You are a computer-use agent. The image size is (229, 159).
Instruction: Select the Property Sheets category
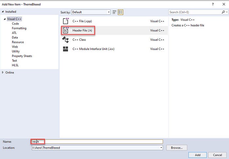pyautogui.click(x=22, y=56)
